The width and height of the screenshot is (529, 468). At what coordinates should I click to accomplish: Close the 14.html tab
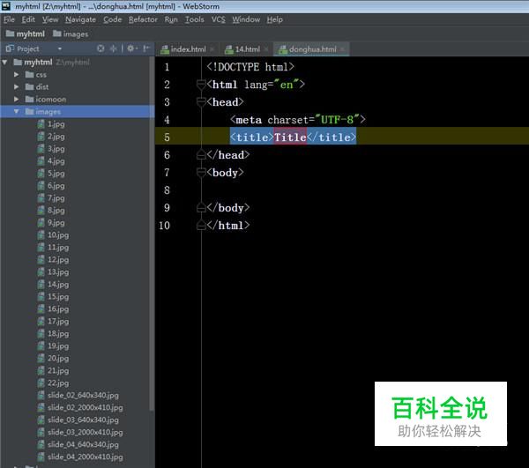[266, 49]
